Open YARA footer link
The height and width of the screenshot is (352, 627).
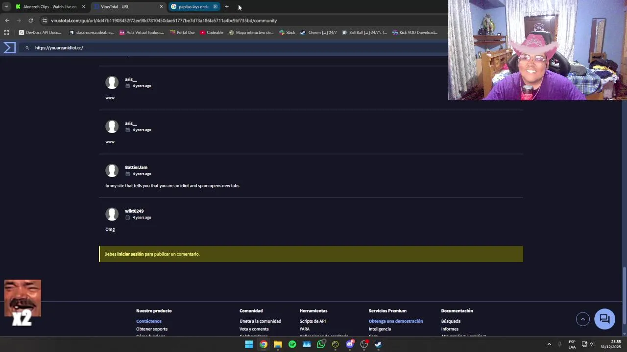click(305, 329)
